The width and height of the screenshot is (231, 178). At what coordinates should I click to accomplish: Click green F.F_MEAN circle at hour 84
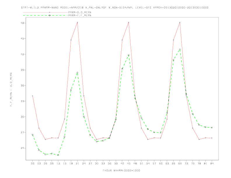(x=212, y=128)
